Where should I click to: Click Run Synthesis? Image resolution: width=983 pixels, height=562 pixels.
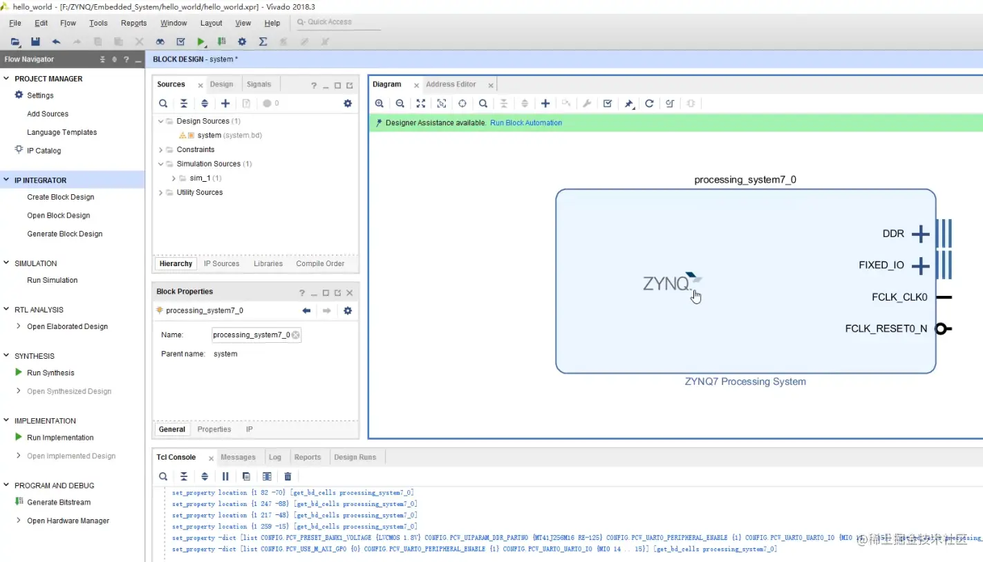[50, 373]
